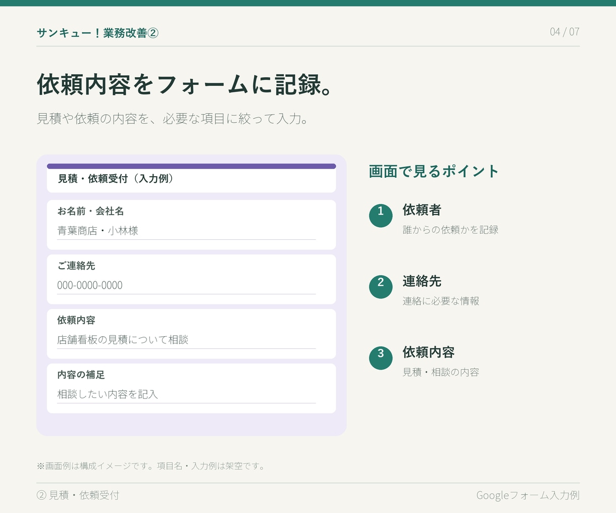Click the numbered circle 3 beside 依頼内容
Viewport: 616px width, 513px height.
click(x=381, y=358)
